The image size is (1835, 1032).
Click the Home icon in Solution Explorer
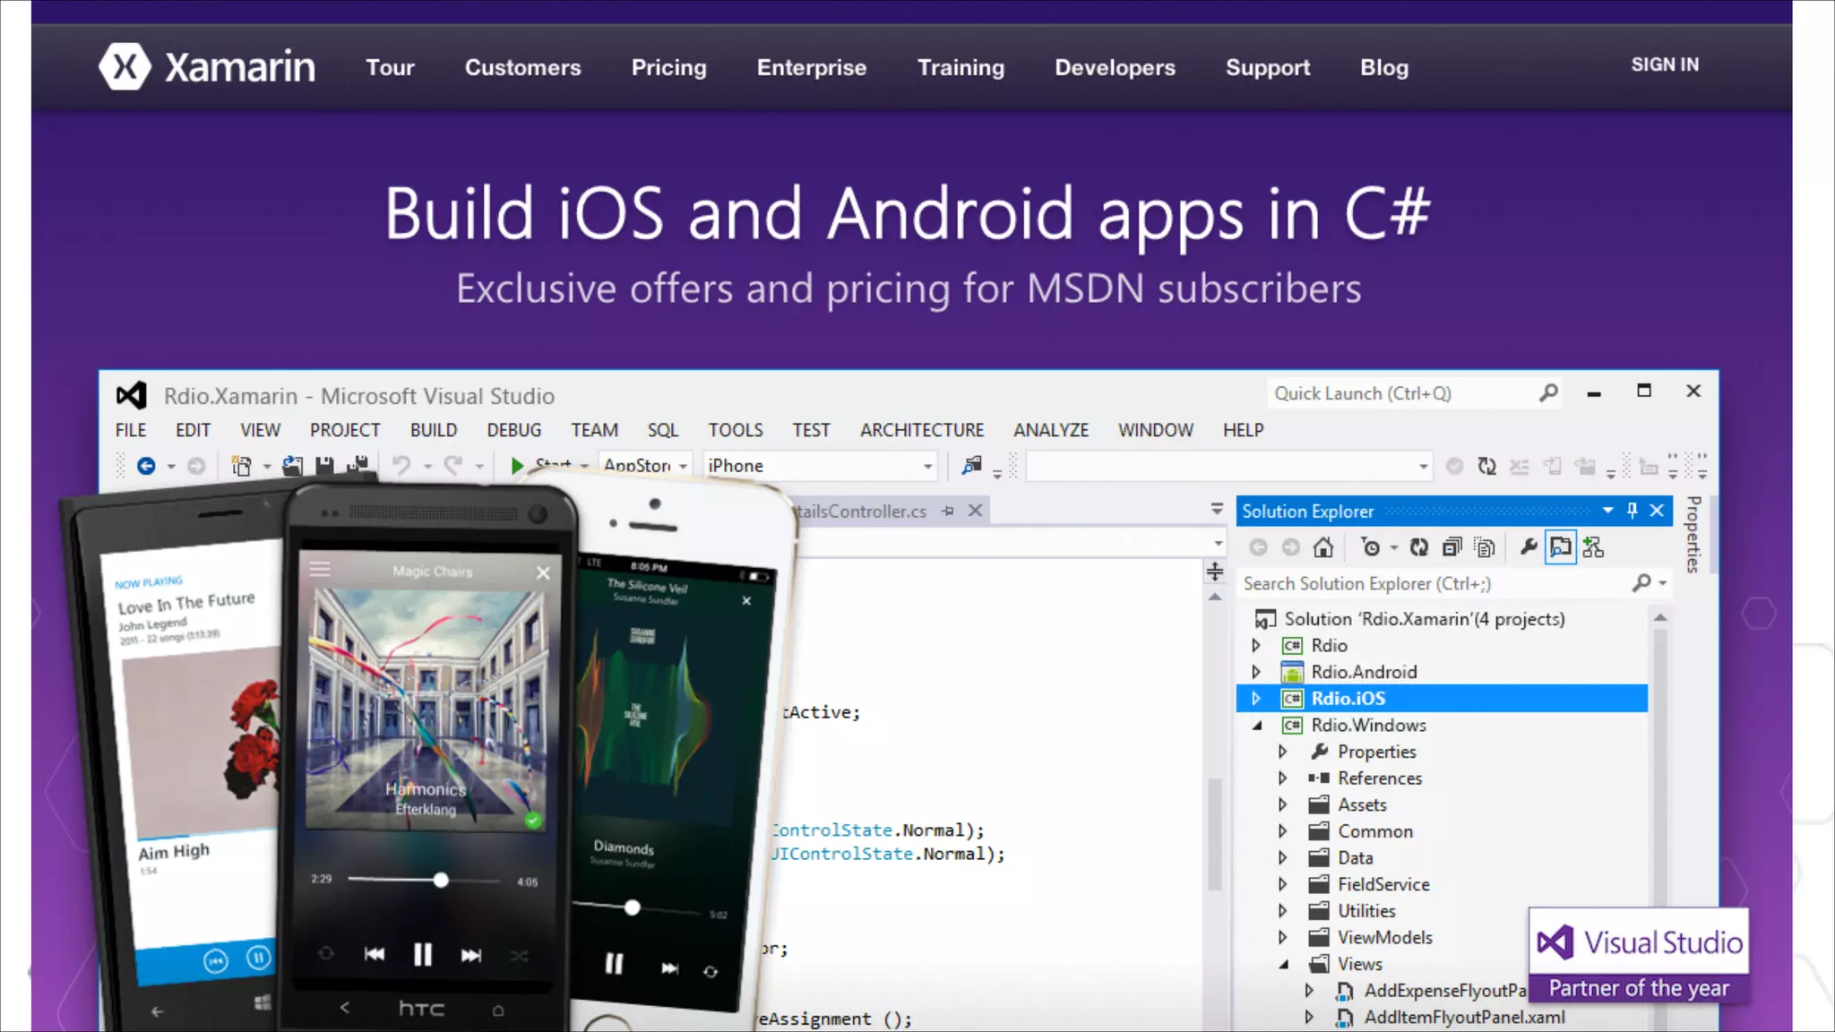(1323, 547)
